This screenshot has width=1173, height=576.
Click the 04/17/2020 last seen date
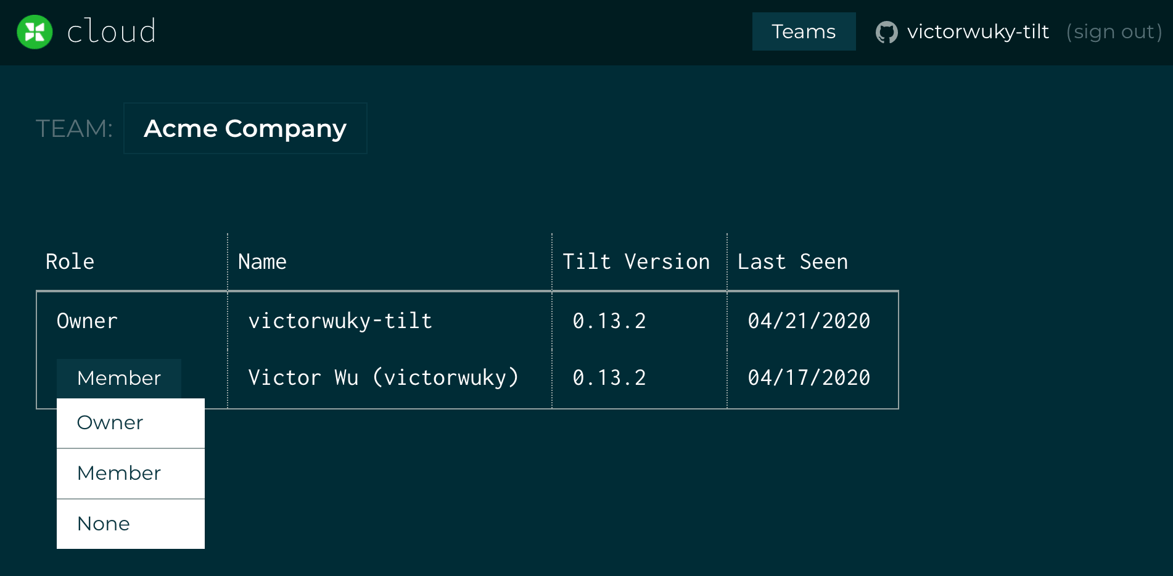click(809, 377)
